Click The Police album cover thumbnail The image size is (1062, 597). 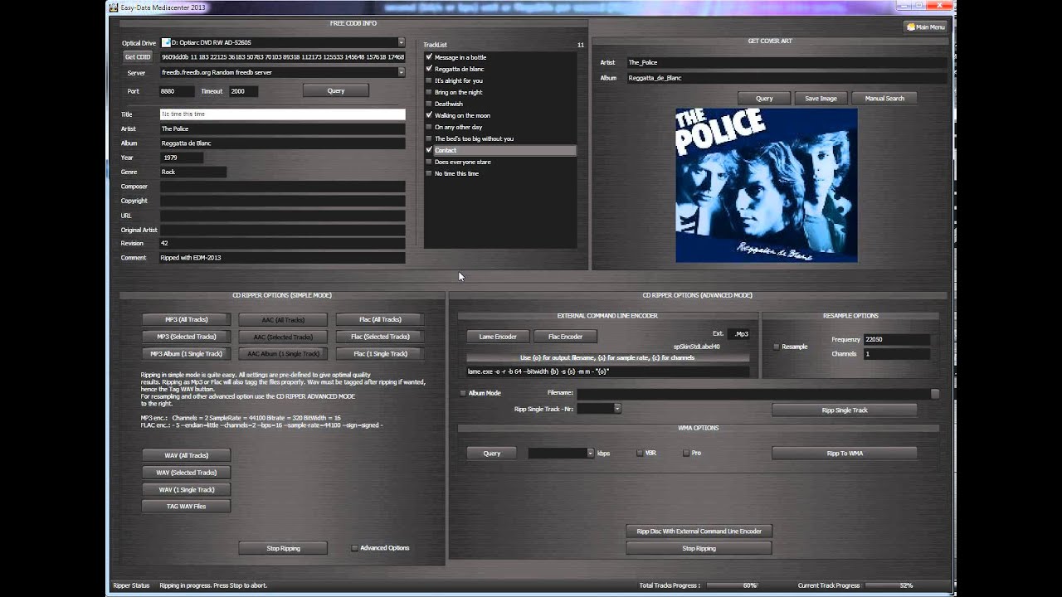(766, 185)
